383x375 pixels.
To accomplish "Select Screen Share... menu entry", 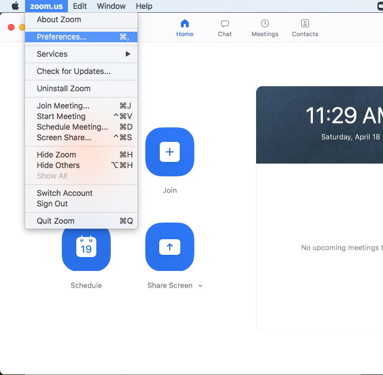I will [81, 137].
